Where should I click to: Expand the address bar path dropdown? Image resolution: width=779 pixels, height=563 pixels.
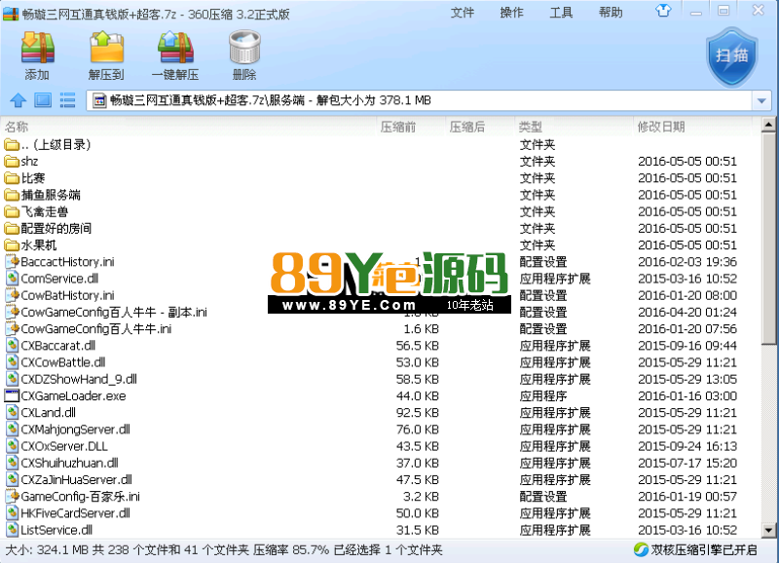tap(761, 101)
